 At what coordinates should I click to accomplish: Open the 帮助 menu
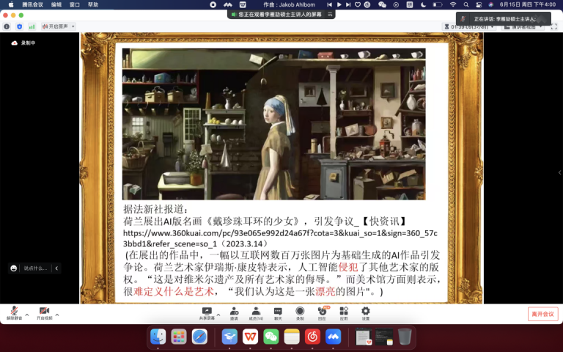(93, 4)
